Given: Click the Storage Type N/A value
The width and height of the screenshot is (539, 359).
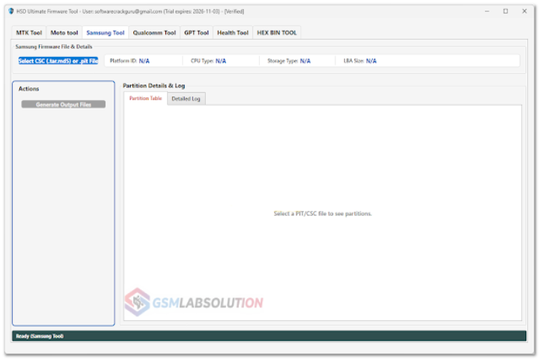Looking at the screenshot, I should (x=305, y=61).
